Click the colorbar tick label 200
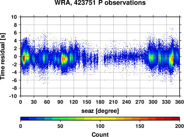This screenshot has width=184, height=137. (x=180, y=126)
